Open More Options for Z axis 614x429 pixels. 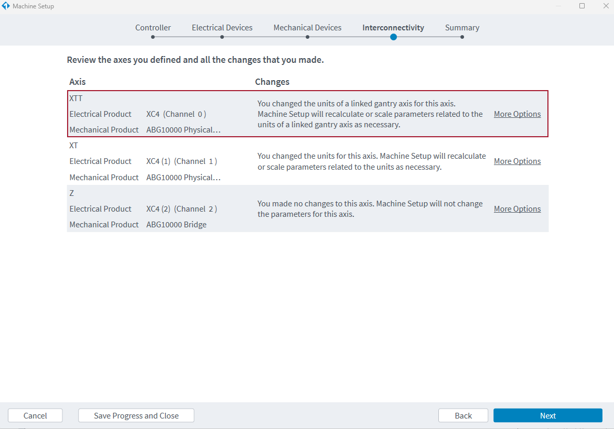(517, 209)
